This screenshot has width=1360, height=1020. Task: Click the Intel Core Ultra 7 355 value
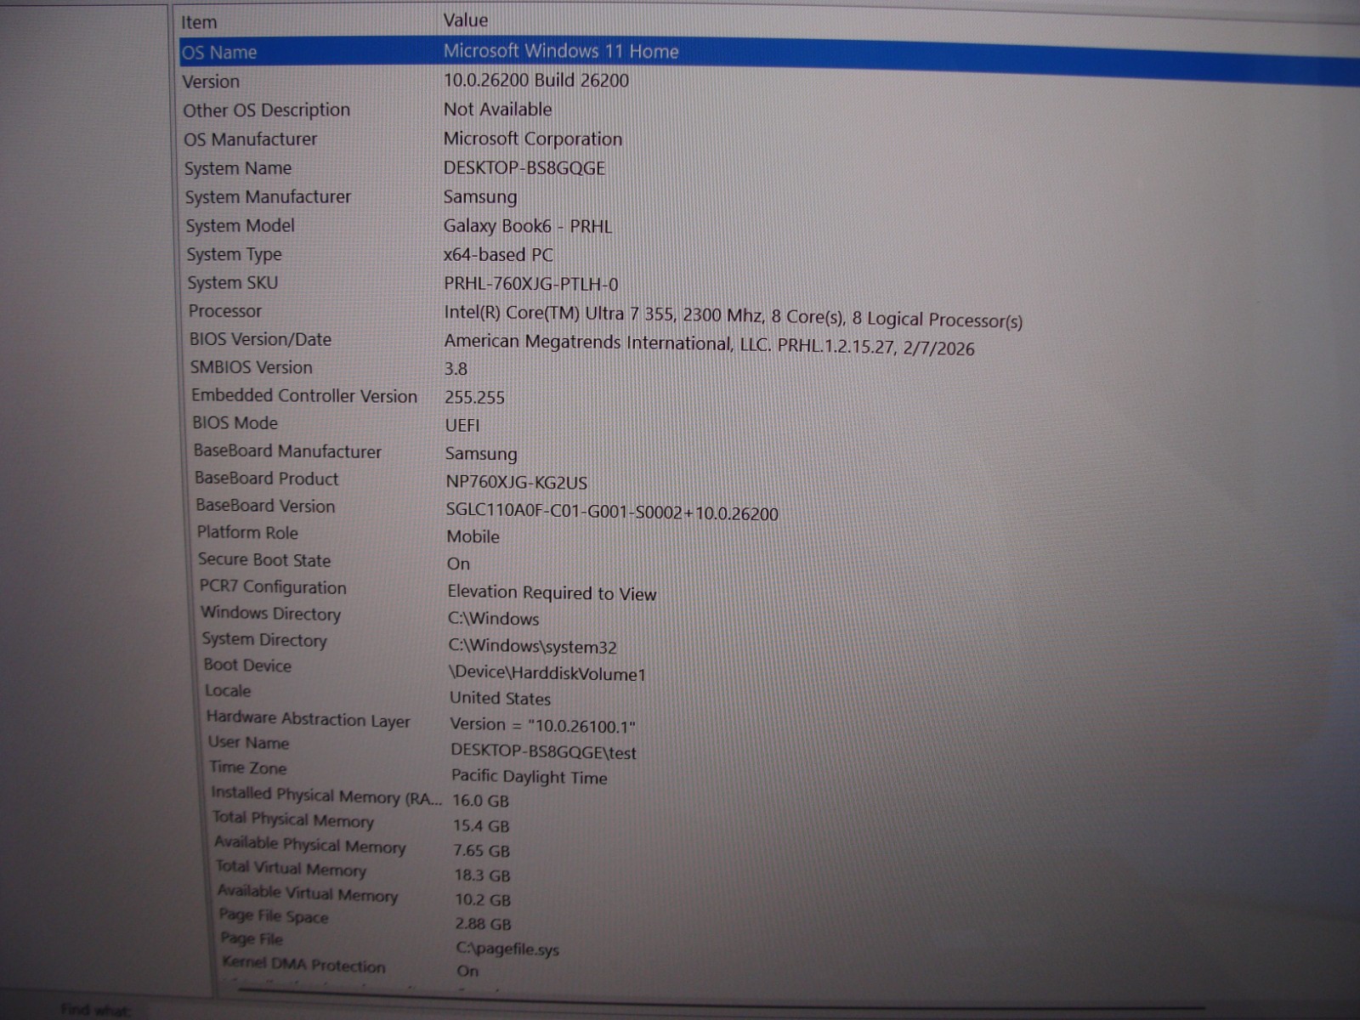pyautogui.click(x=734, y=316)
